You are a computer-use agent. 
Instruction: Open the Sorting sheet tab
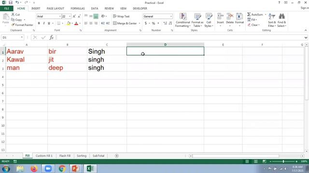coord(82,156)
